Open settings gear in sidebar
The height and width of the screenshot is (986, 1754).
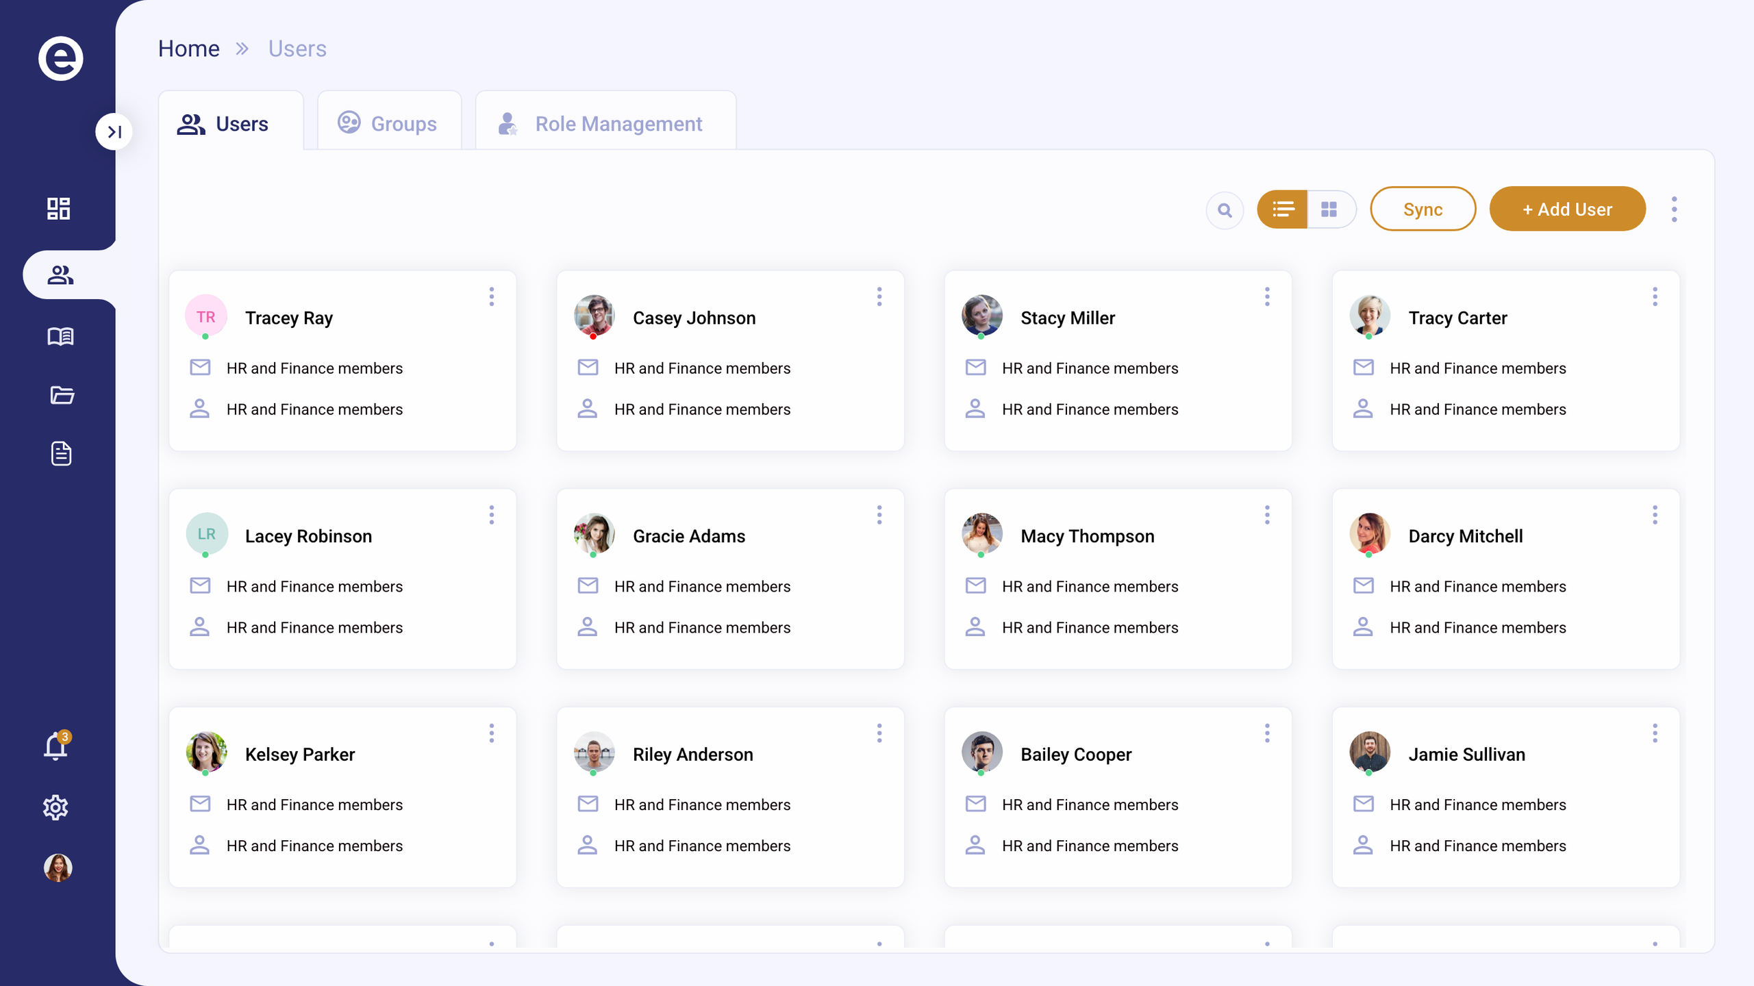(56, 808)
